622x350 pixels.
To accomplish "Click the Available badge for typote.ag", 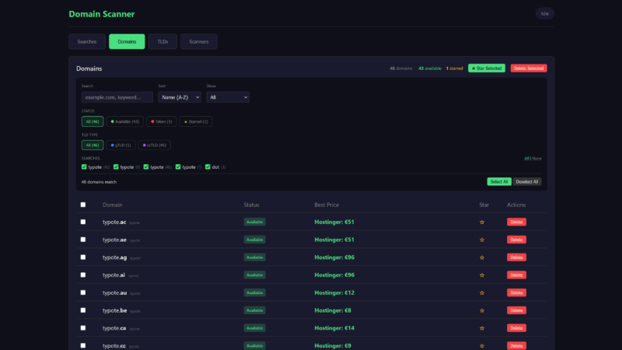I will 255,257.
